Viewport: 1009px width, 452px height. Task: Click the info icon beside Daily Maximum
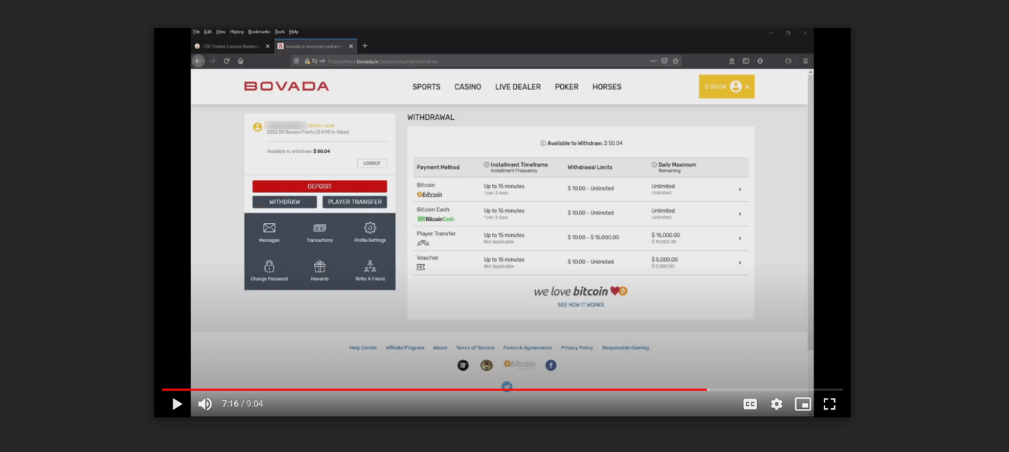click(x=655, y=165)
